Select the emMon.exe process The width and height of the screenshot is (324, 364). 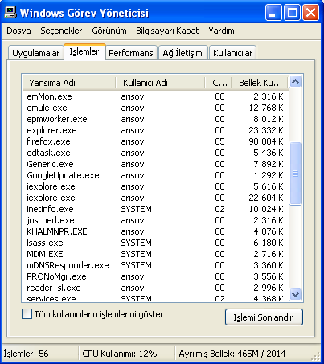pyautogui.click(x=155, y=96)
